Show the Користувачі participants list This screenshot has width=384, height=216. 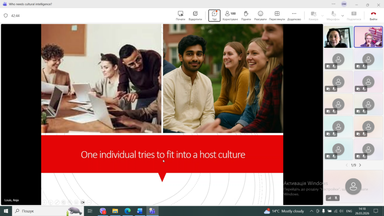[x=230, y=15]
